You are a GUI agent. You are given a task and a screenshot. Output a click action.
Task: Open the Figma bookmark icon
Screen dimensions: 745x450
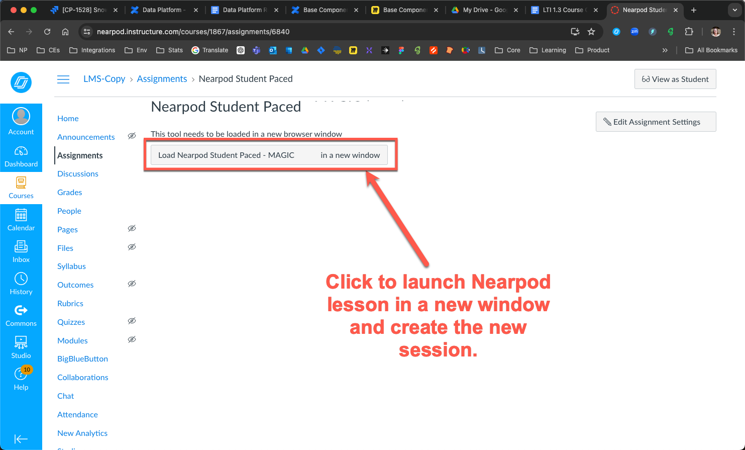[401, 50]
